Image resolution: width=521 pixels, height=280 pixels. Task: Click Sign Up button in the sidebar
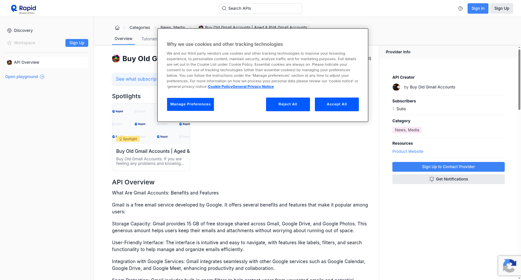tap(77, 43)
